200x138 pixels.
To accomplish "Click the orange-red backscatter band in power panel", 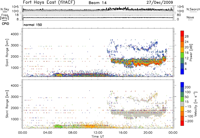I will (x=139, y=62).
